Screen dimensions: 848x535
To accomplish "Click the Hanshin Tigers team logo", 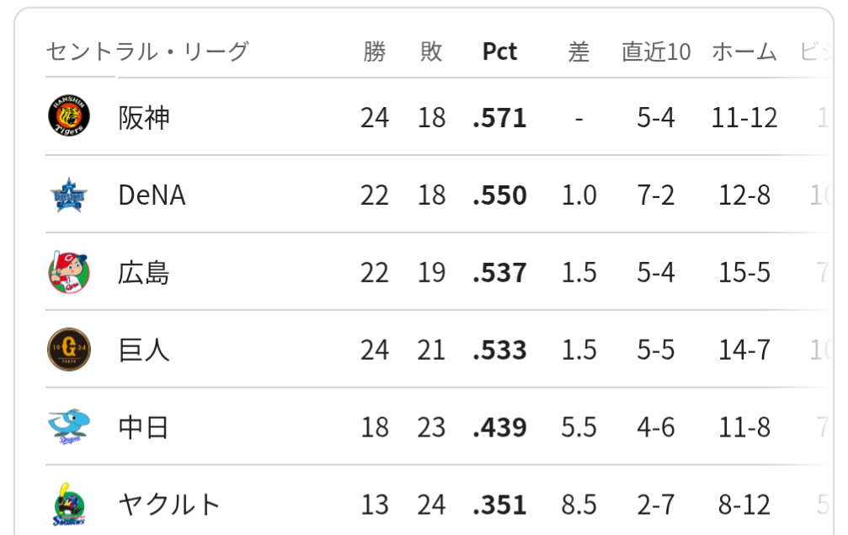I will coord(69,115).
